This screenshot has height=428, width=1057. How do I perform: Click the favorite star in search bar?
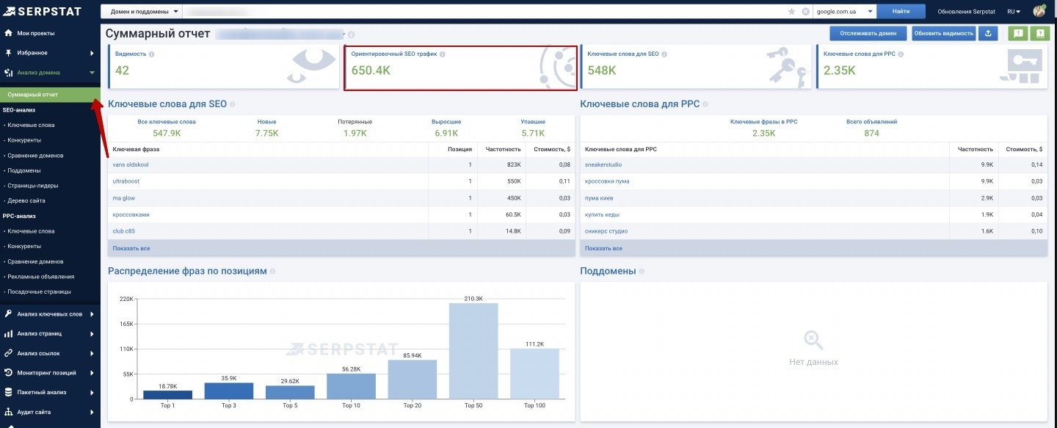791,12
